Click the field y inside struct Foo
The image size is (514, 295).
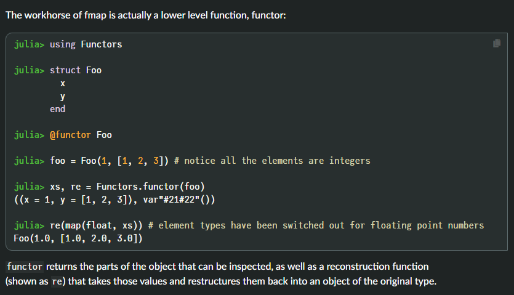[62, 96]
